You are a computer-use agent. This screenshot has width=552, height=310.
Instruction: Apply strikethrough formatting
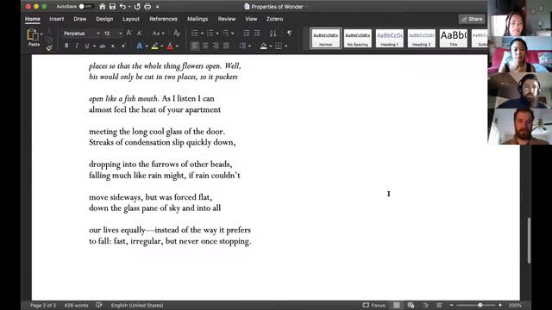[x=103, y=46]
